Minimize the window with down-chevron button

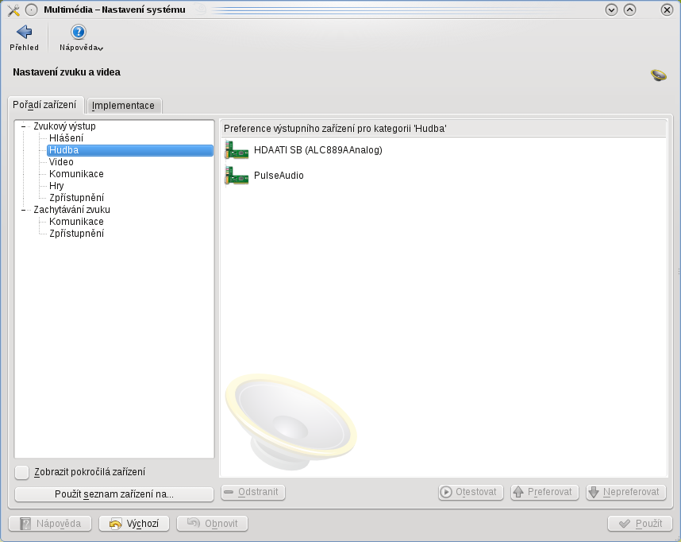tap(611, 10)
